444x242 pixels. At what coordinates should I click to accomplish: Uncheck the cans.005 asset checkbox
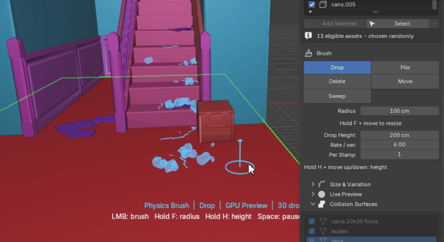click(312, 4)
